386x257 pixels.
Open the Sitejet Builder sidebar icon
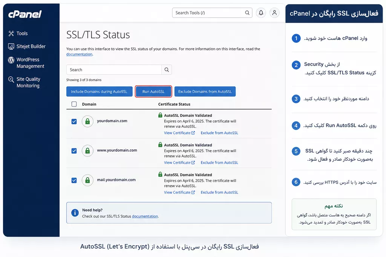11,46
